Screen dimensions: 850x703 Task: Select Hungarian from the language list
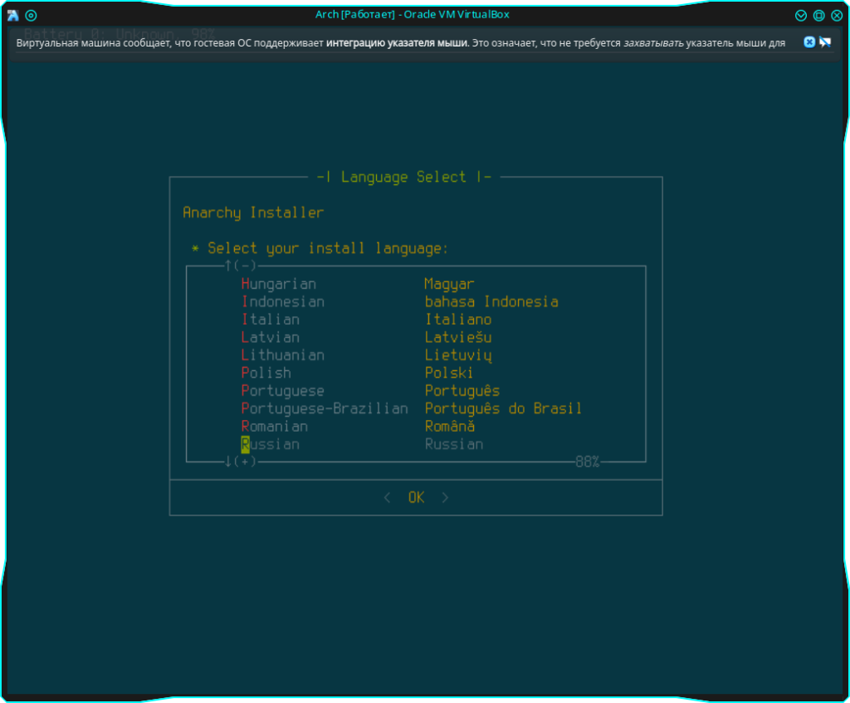click(279, 284)
